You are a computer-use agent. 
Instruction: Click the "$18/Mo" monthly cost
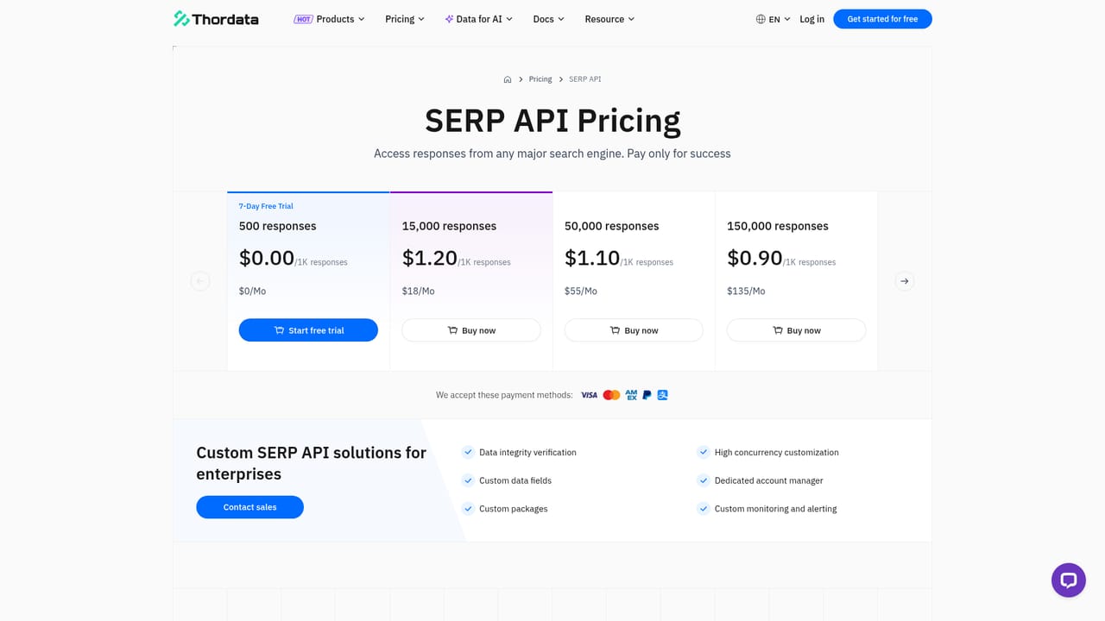coord(419,292)
